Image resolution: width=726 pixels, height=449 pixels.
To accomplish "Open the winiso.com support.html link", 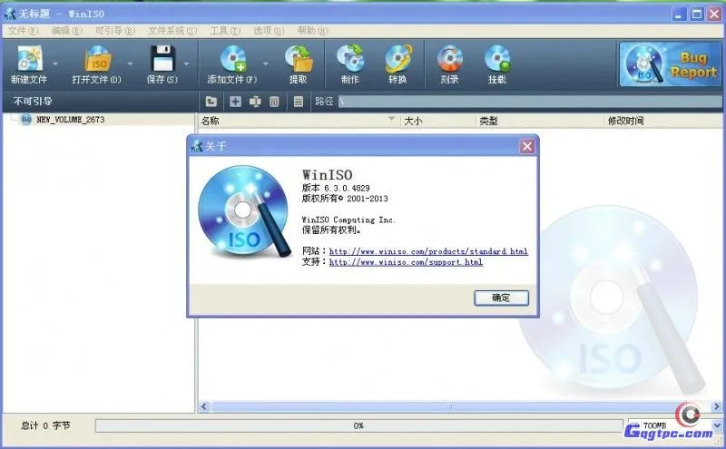I will click(x=406, y=262).
